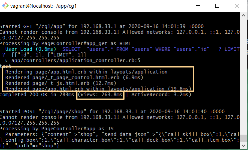
Task: Click the Parameters: {"content"=>"shop" line
Action: pos(122,134)
